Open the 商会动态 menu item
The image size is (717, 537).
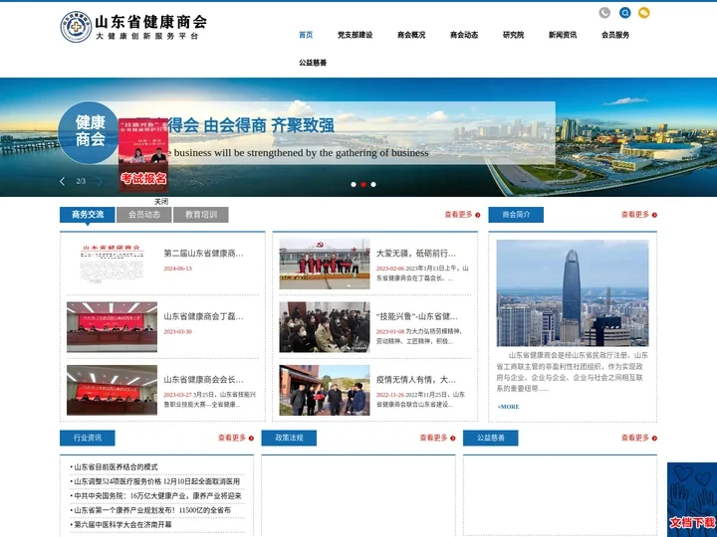(x=464, y=35)
